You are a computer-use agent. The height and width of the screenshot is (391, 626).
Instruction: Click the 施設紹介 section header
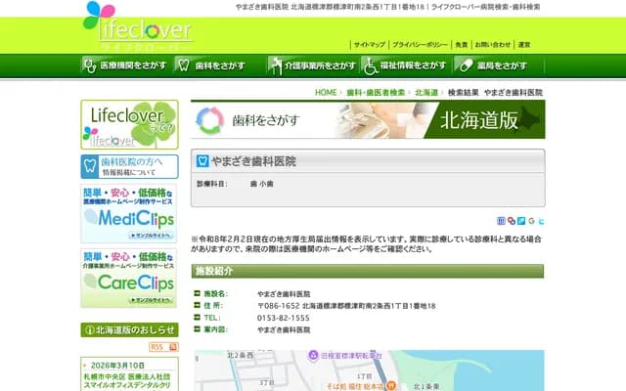click(x=368, y=272)
